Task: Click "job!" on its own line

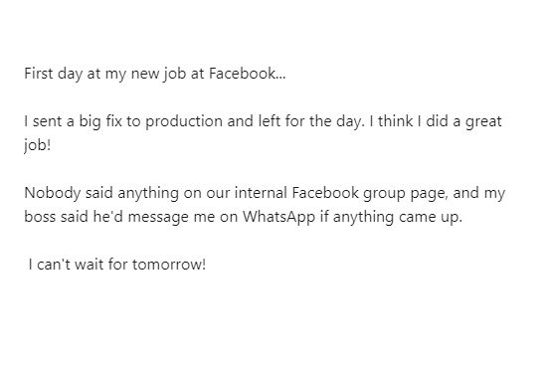Action: pos(38,145)
